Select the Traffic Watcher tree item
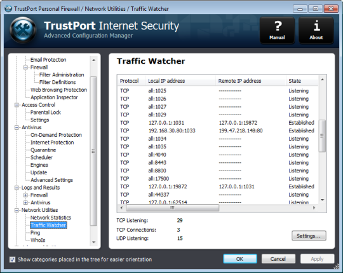 [48, 225]
